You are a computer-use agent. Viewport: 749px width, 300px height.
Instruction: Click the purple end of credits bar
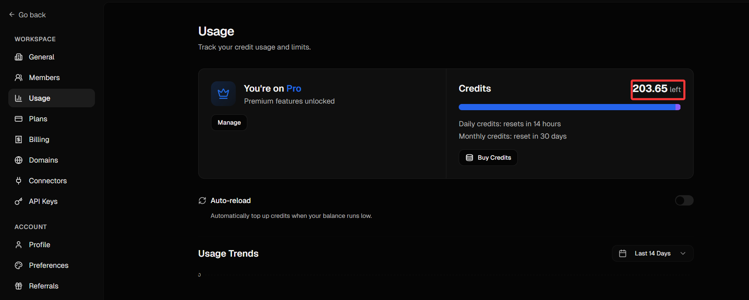pos(678,107)
